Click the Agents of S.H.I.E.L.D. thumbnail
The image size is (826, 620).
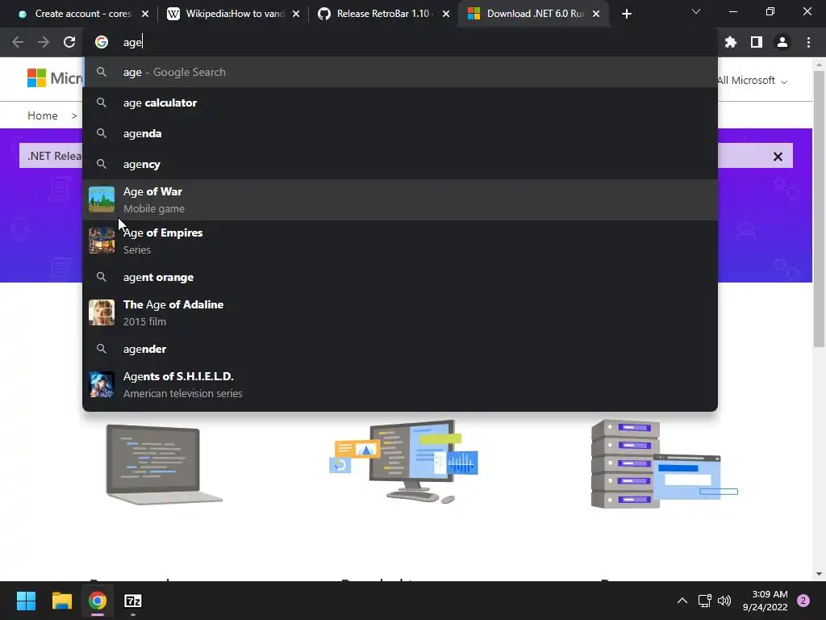[102, 384]
